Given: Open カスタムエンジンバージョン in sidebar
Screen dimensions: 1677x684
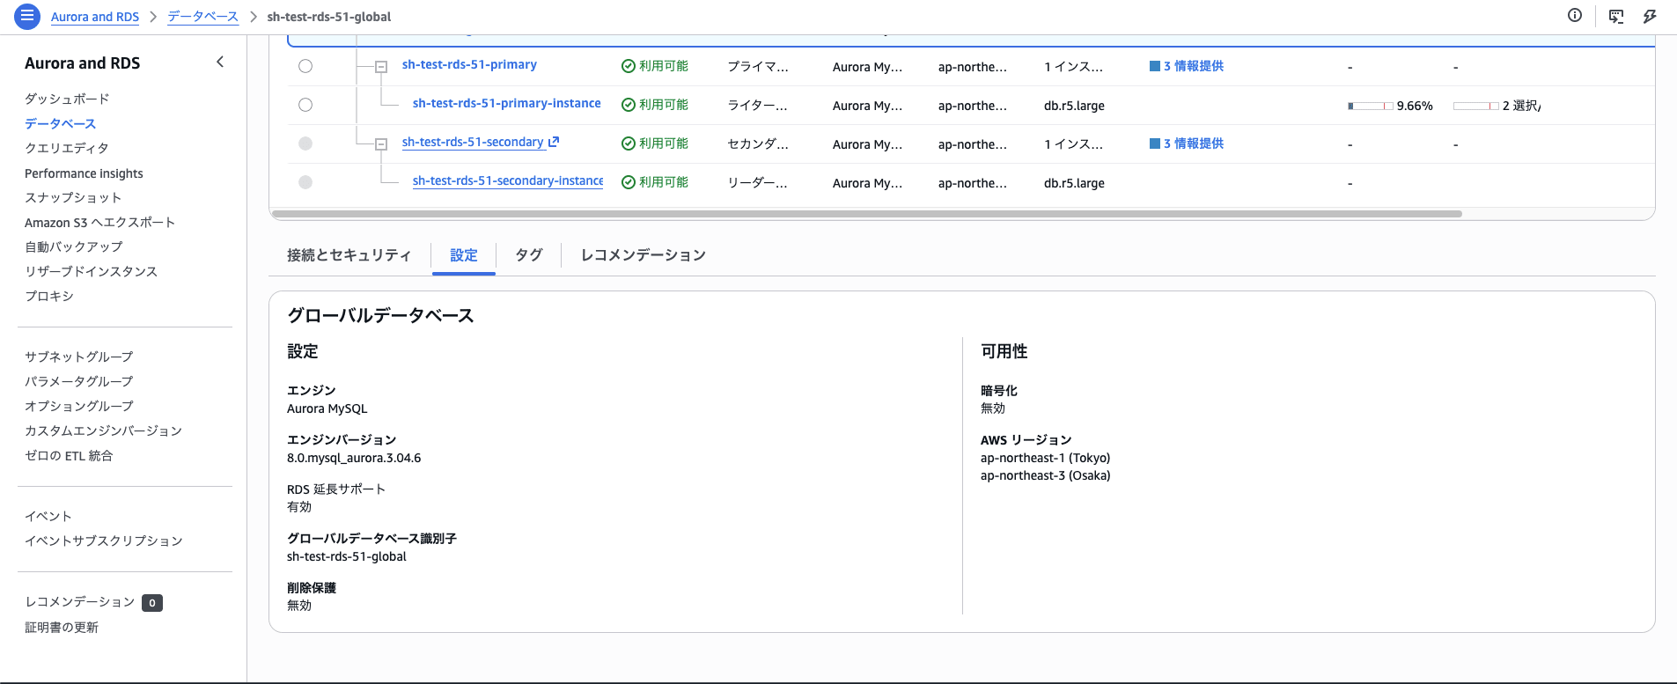Looking at the screenshot, I should [103, 430].
